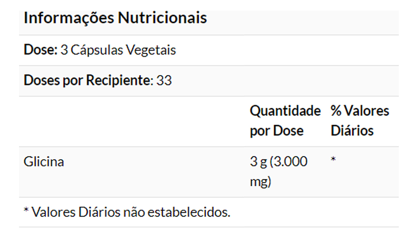
Task: Click the mg) unit text
Action: tap(260, 182)
